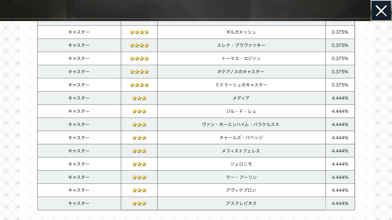This screenshot has width=392, height=220.
Task: Tap the three stars beside チャールズ・バベッジ
Action: click(x=139, y=138)
